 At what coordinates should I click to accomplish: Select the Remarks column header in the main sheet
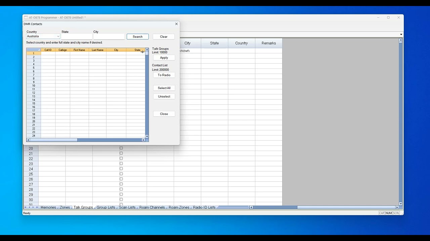pos(269,43)
